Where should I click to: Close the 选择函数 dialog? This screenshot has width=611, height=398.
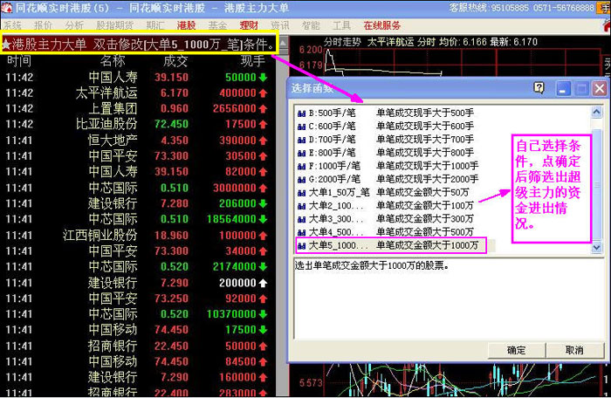click(598, 88)
